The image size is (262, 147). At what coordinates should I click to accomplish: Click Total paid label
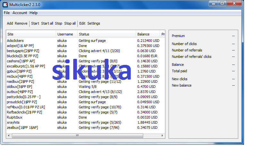click(x=179, y=71)
